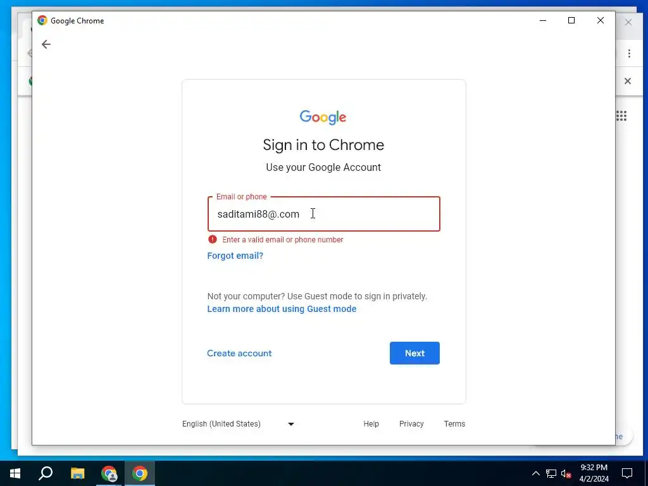This screenshot has height=486, width=648.
Task: Open the English (United States) language dropdown
Action: [x=238, y=423]
